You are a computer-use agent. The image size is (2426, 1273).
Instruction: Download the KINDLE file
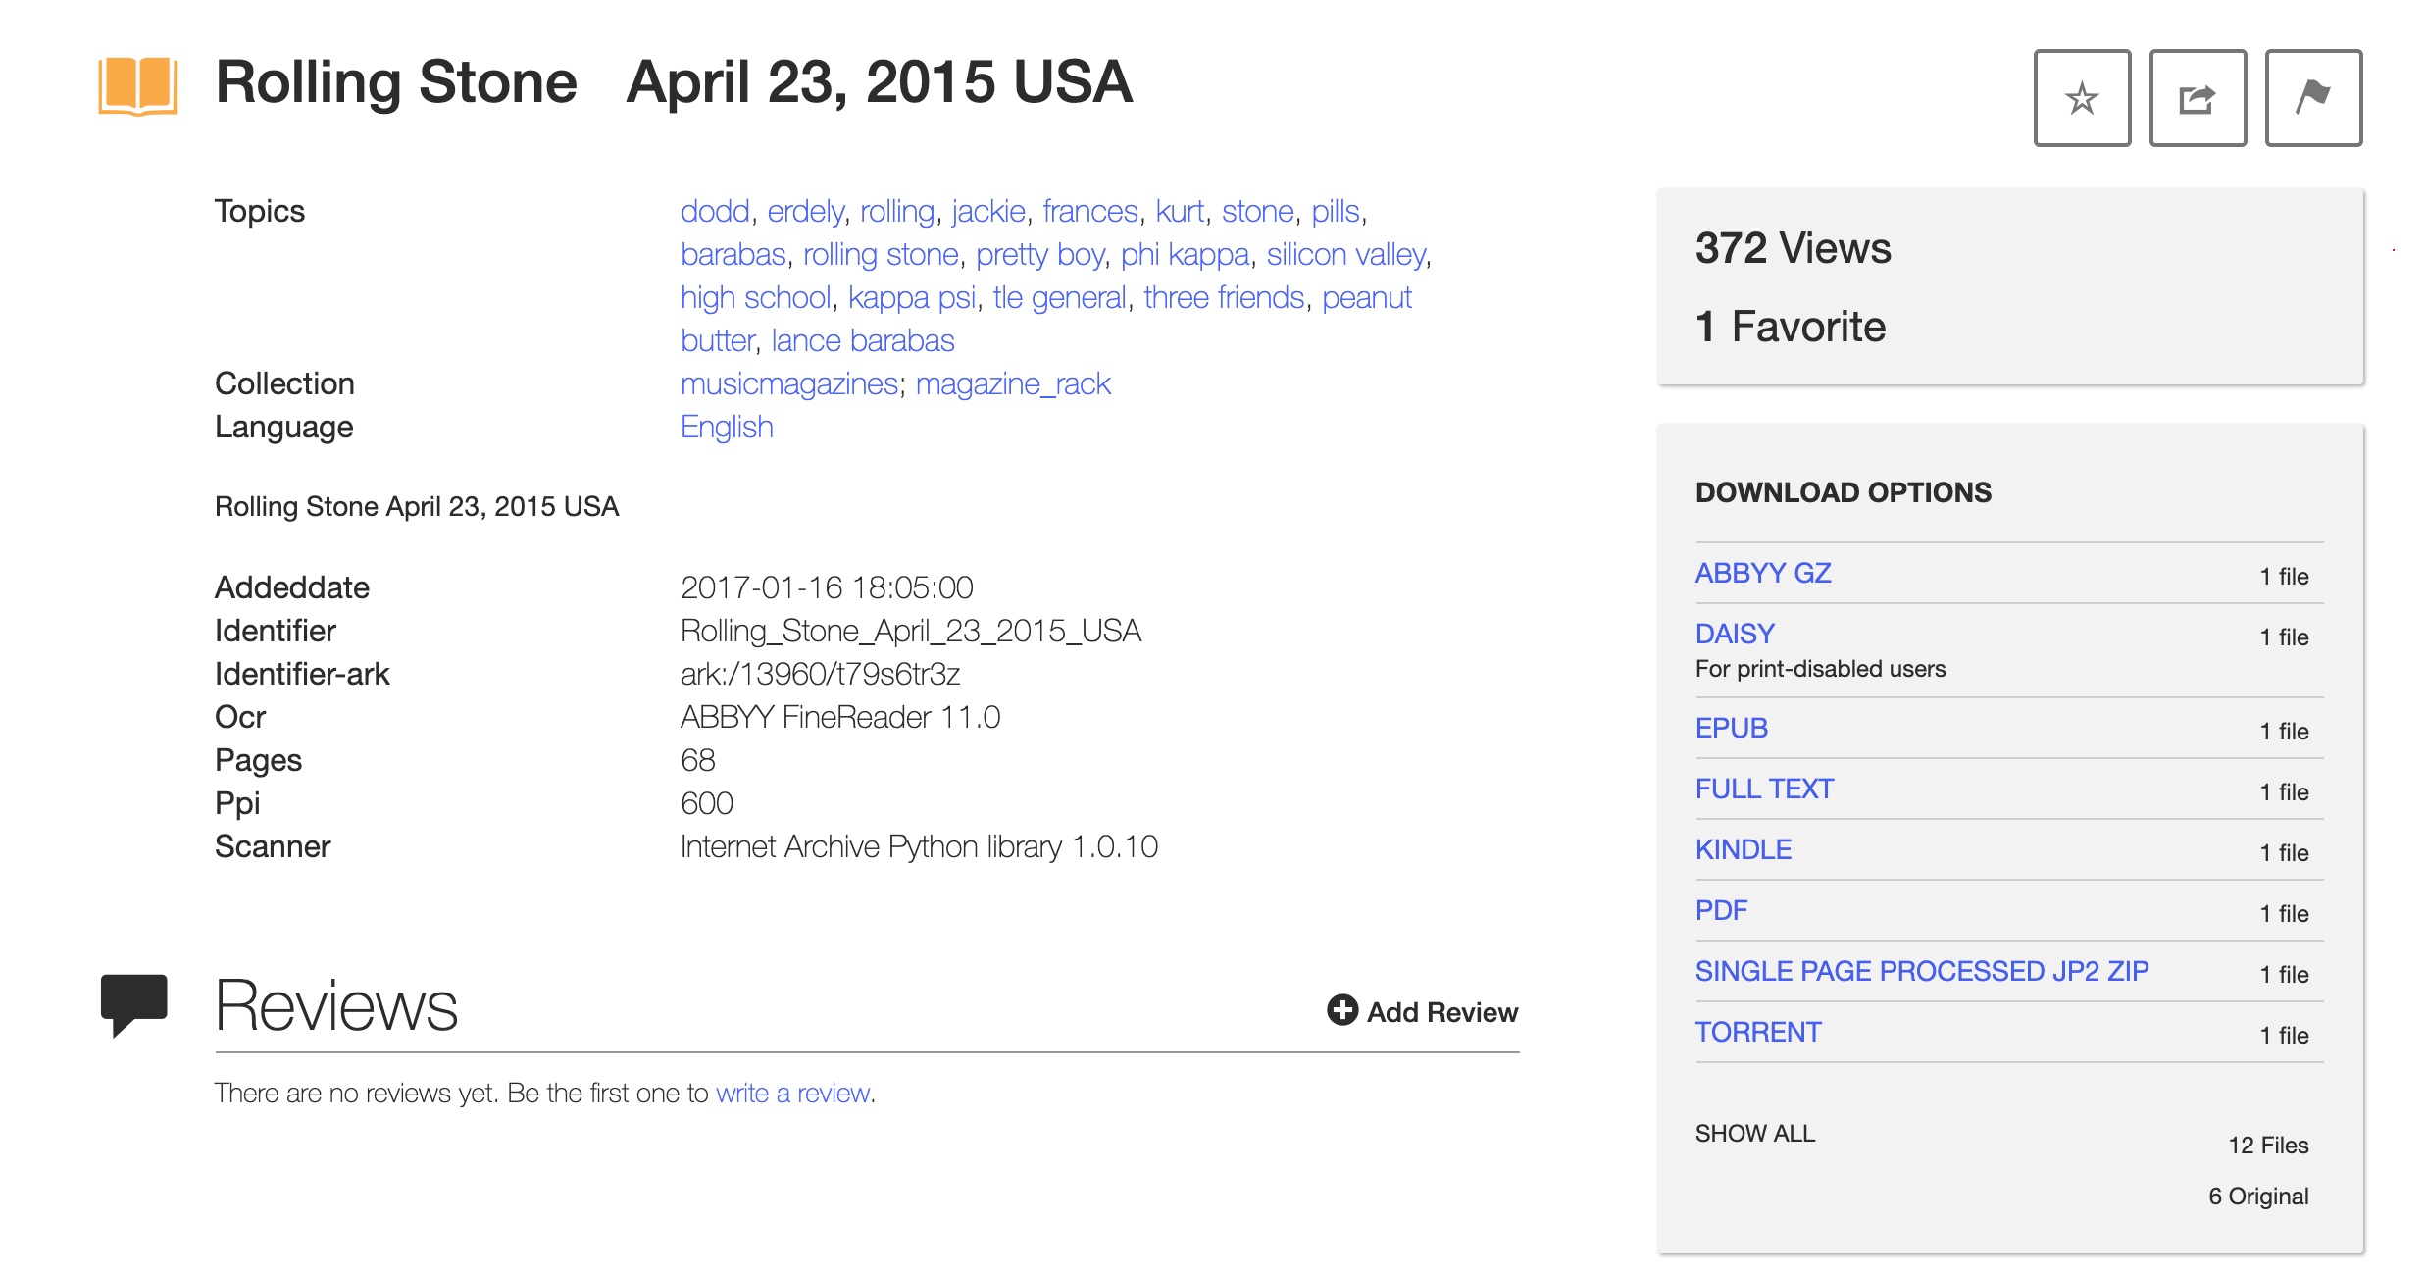click(1743, 849)
